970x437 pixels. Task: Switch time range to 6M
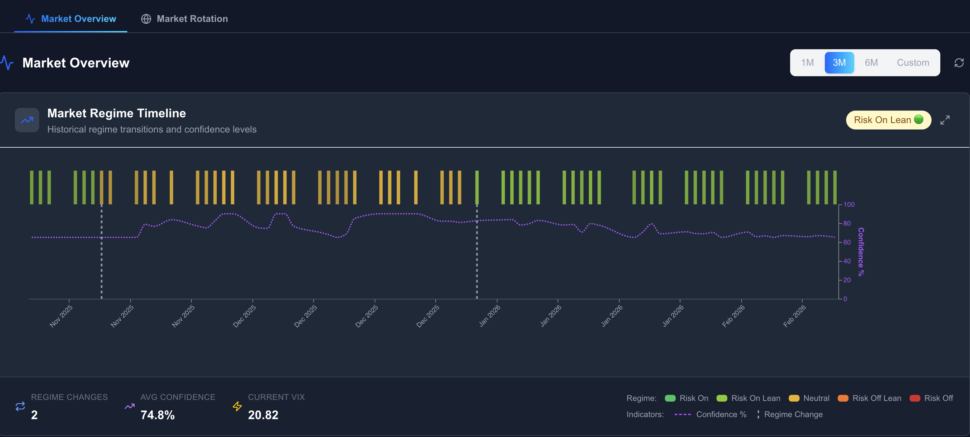tap(871, 63)
